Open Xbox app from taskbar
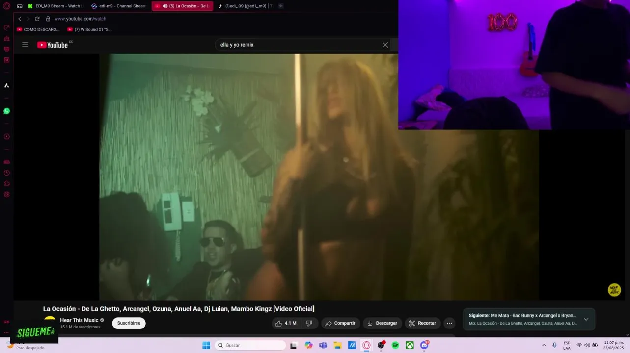The height and width of the screenshot is (353, 630). pyautogui.click(x=410, y=345)
